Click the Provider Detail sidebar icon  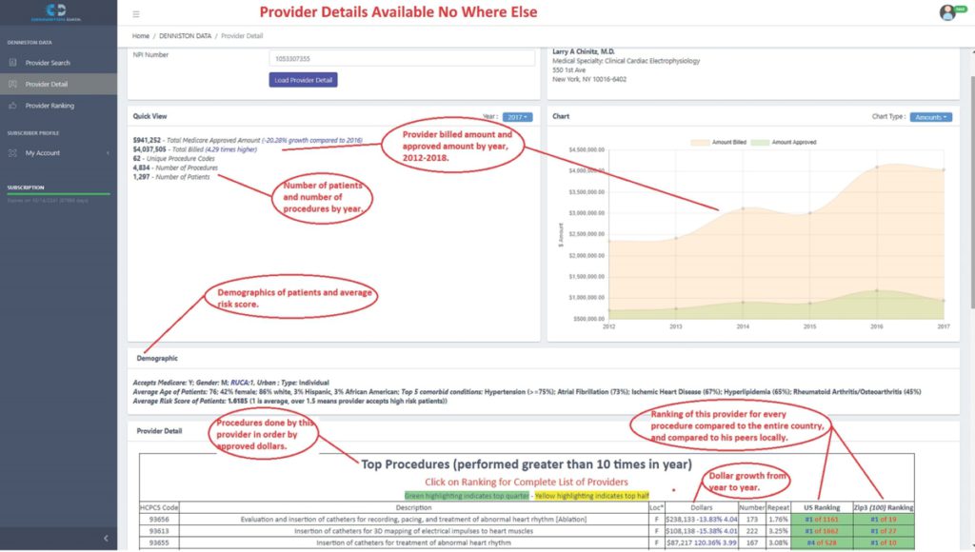[x=12, y=84]
